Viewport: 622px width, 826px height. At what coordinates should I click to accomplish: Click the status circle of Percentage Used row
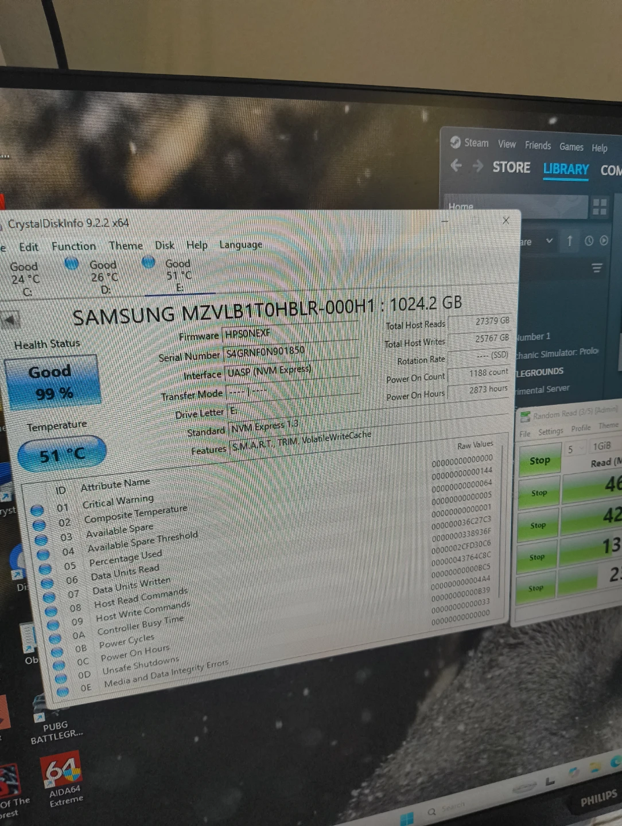coord(46,569)
